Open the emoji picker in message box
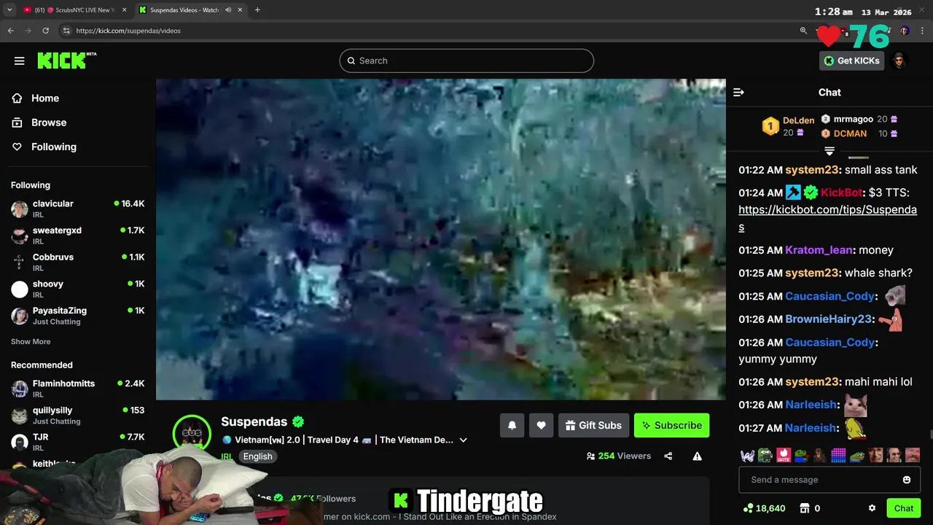933x525 pixels. [907, 480]
